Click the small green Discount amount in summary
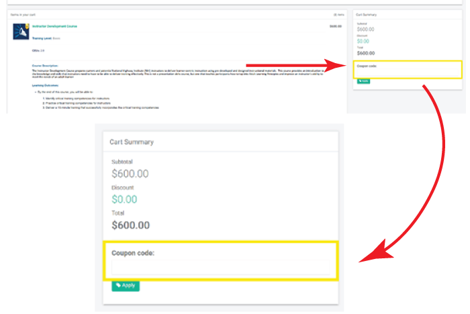 pyautogui.click(x=363, y=41)
